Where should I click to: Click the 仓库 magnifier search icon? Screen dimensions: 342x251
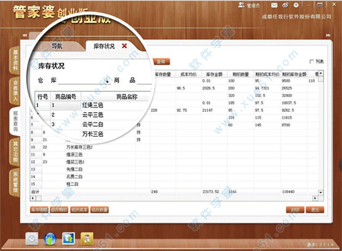(107, 80)
